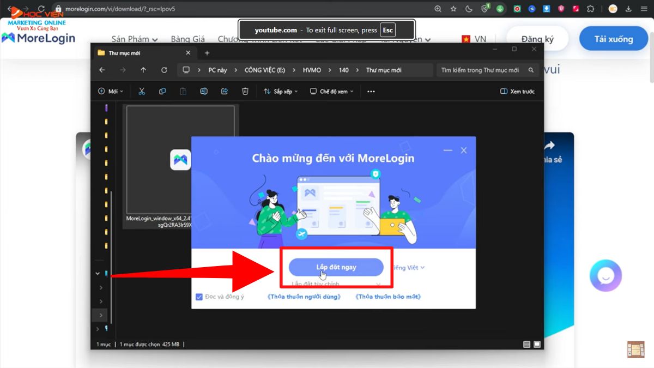
Task: Open the Sắp xếp sort dropdown
Action: tap(281, 92)
